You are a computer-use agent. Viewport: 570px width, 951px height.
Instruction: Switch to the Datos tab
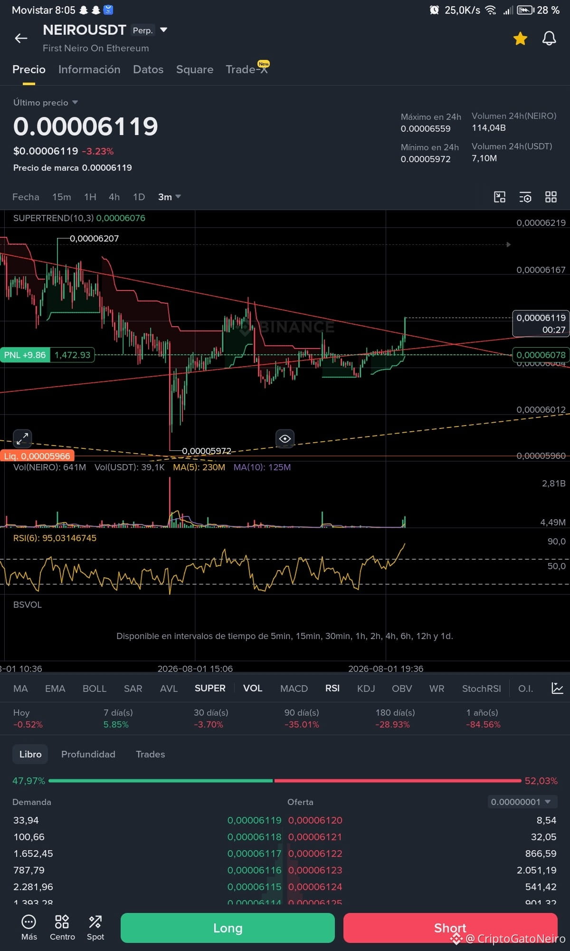(148, 69)
